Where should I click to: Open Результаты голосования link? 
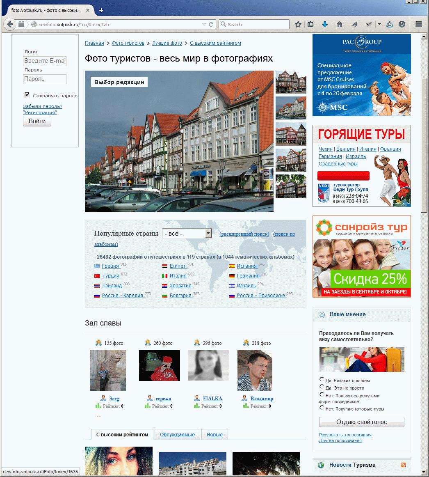tap(345, 435)
